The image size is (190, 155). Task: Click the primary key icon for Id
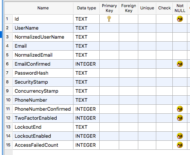coord(109,19)
